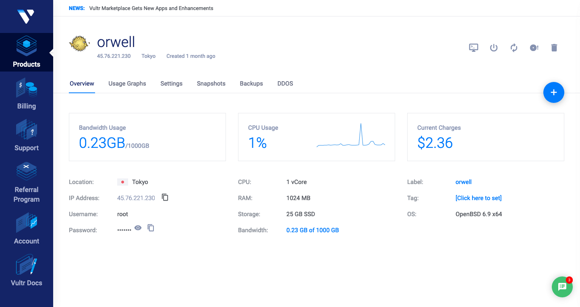Click 'Created 1 month ago' text

coord(191,56)
